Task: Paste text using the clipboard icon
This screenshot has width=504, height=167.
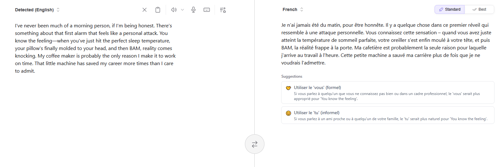Action: pos(158,10)
